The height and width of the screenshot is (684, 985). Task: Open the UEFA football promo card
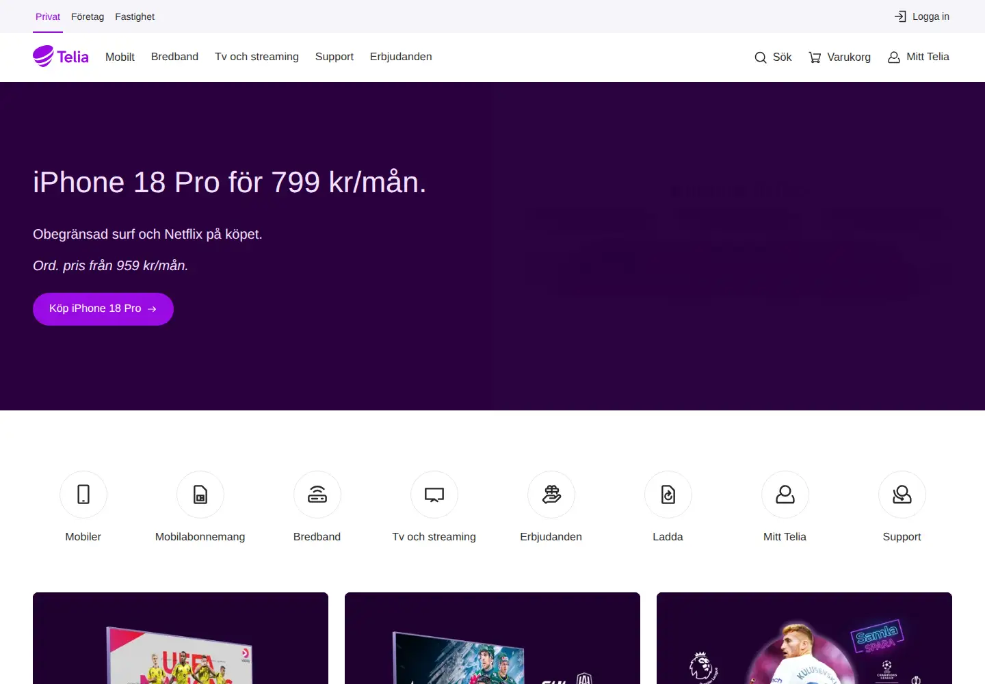click(x=181, y=638)
